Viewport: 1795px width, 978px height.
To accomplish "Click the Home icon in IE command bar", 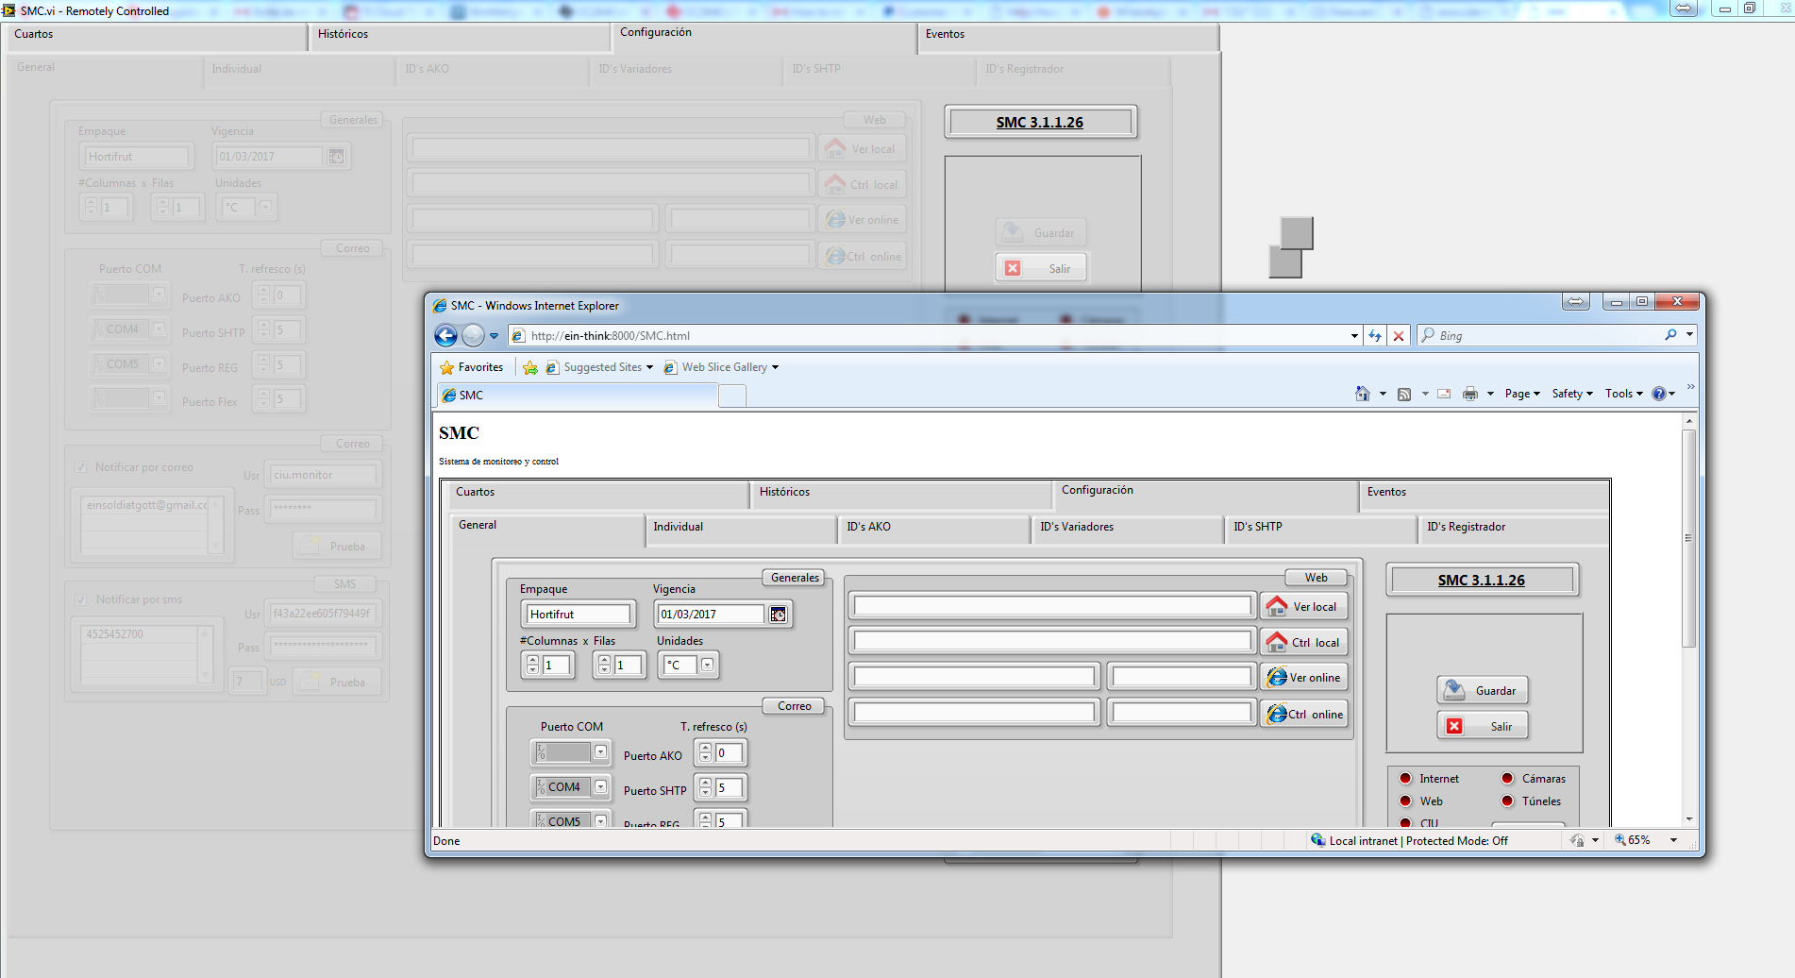I will 1362,394.
